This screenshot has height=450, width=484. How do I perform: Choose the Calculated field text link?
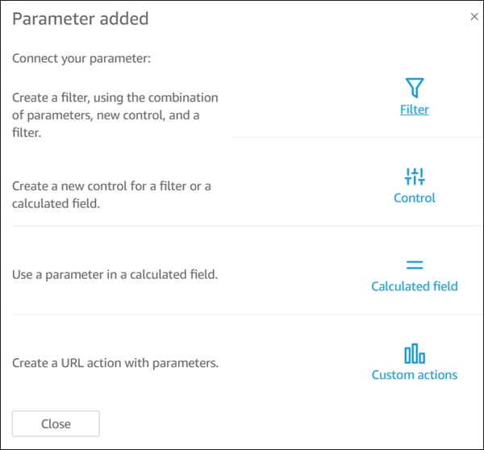415,286
